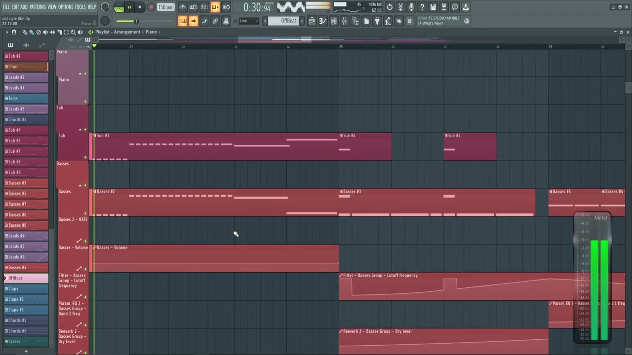Toggle loop recording icon
This screenshot has height=355, width=632.
(226, 7)
